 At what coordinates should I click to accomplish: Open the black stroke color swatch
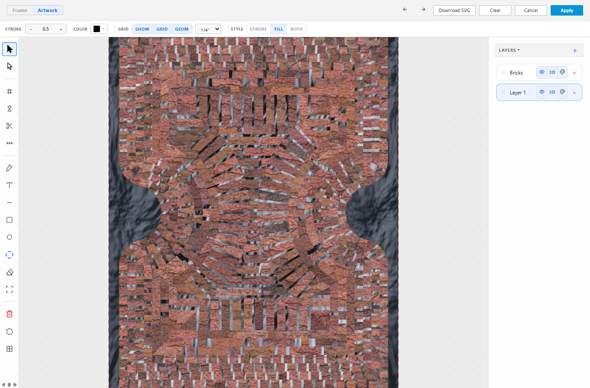[x=97, y=29]
